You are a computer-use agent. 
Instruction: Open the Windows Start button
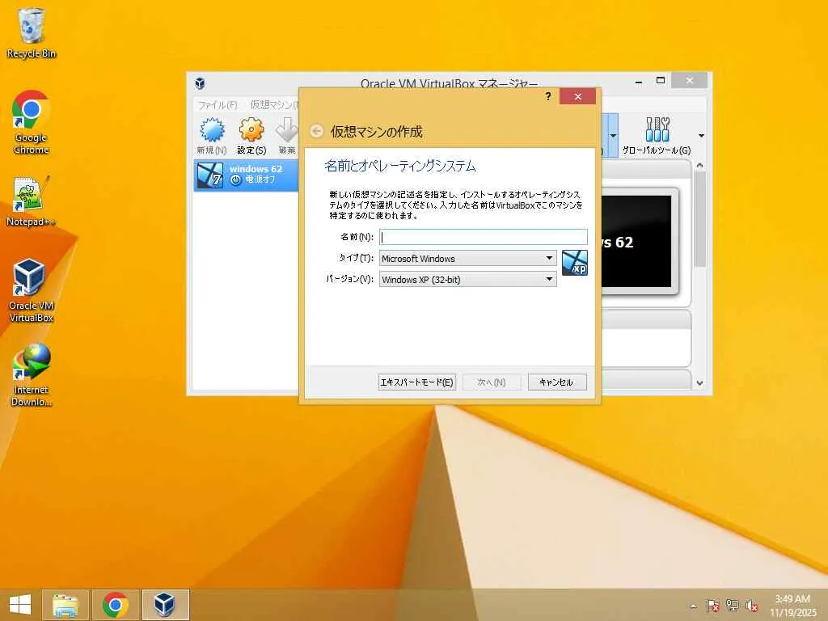click(x=20, y=605)
